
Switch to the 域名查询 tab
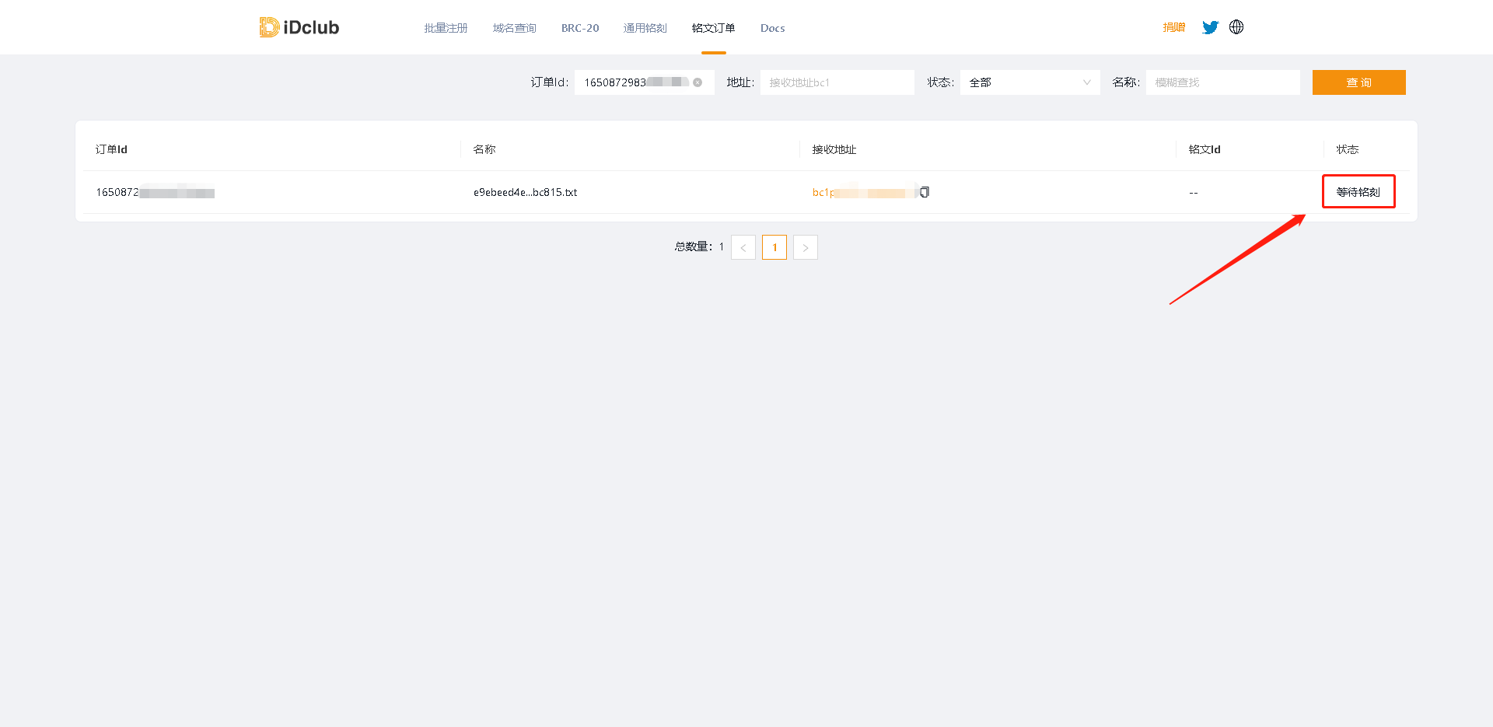[514, 28]
